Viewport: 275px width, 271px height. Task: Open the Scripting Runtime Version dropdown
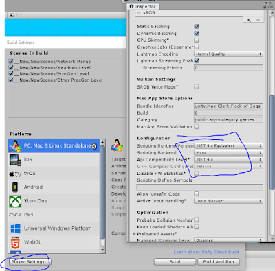coord(228,146)
